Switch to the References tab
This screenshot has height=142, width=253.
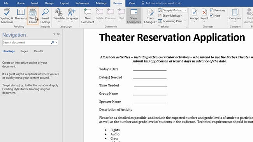click(x=82, y=3)
